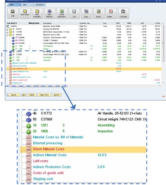Click the folder icon of assembly C15740

pos(10,32)
